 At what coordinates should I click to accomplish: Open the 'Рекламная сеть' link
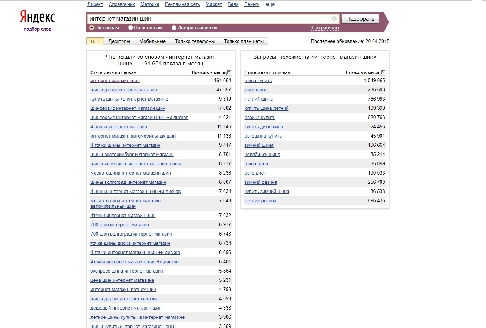tap(182, 4)
